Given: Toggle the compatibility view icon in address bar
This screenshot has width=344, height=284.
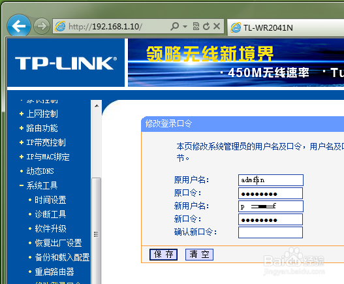Looking at the screenshot, I should pyautogui.click(x=196, y=26).
